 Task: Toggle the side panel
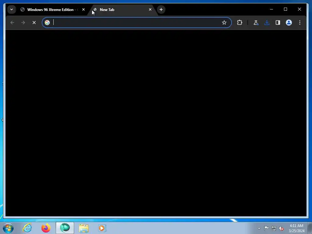[278, 23]
